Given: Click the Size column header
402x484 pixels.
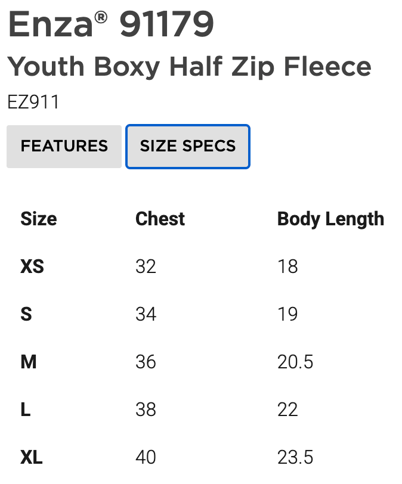Looking at the screenshot, I should (x=39, y=219).
